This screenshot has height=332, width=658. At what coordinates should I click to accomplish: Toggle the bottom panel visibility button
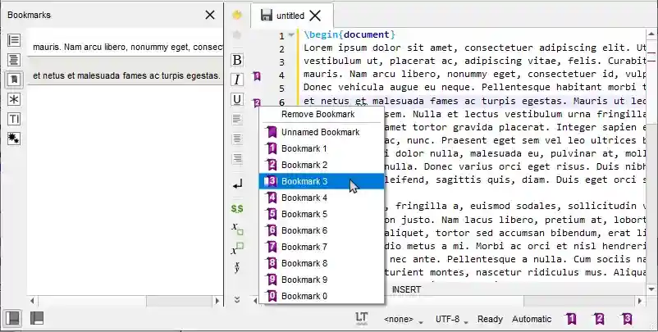coord(38,319)
